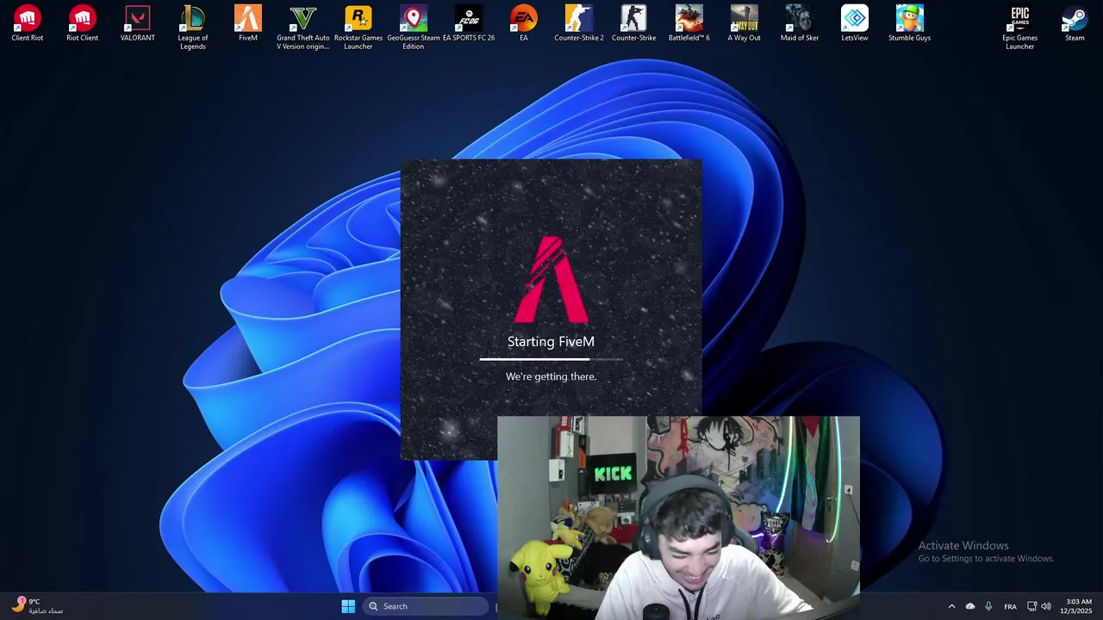Image resolution: width=1103 pixels, height=620 pixels.
Task: Expand the hidden system tray icons
Action: click(951, 606)
